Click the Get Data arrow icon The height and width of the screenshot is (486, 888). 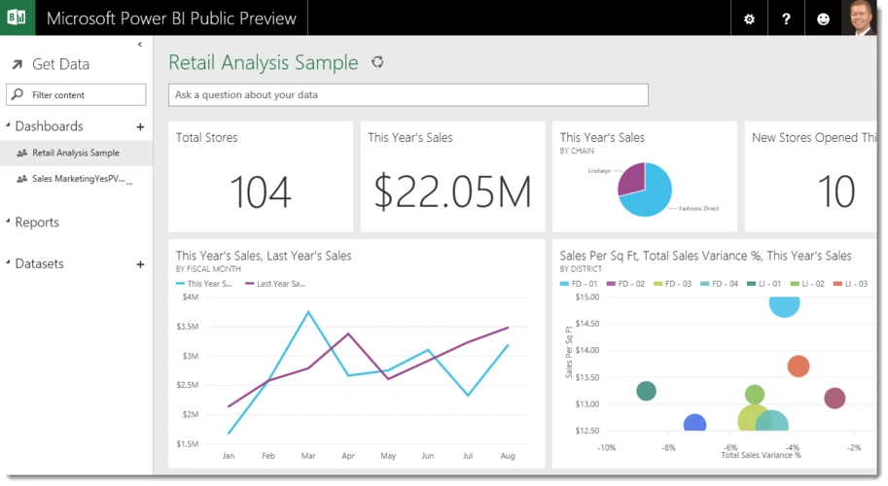click(17, 65)
